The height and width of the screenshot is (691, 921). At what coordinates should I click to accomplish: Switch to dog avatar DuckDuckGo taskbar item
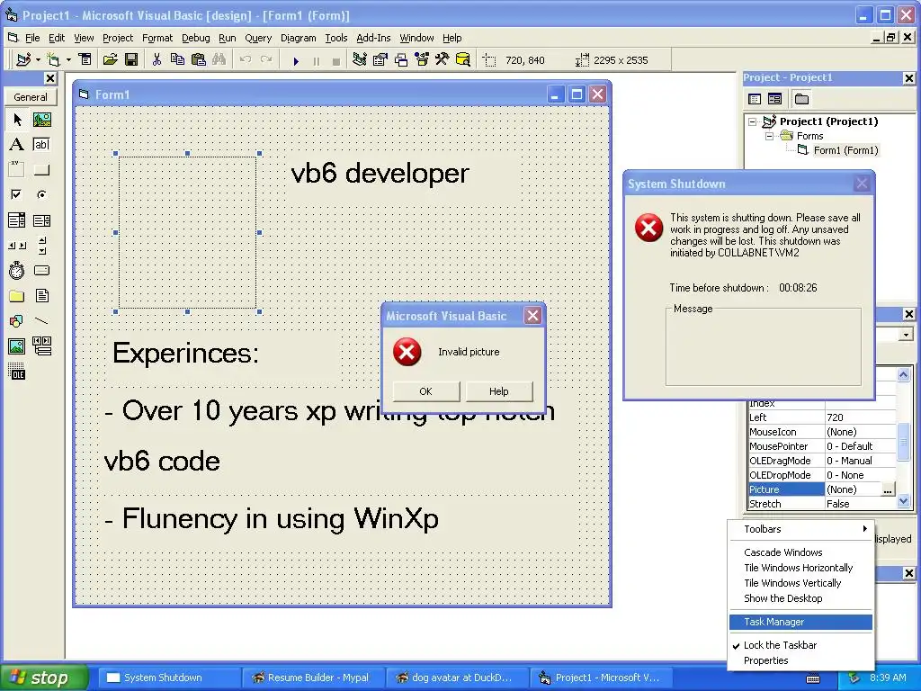point(457,678)
